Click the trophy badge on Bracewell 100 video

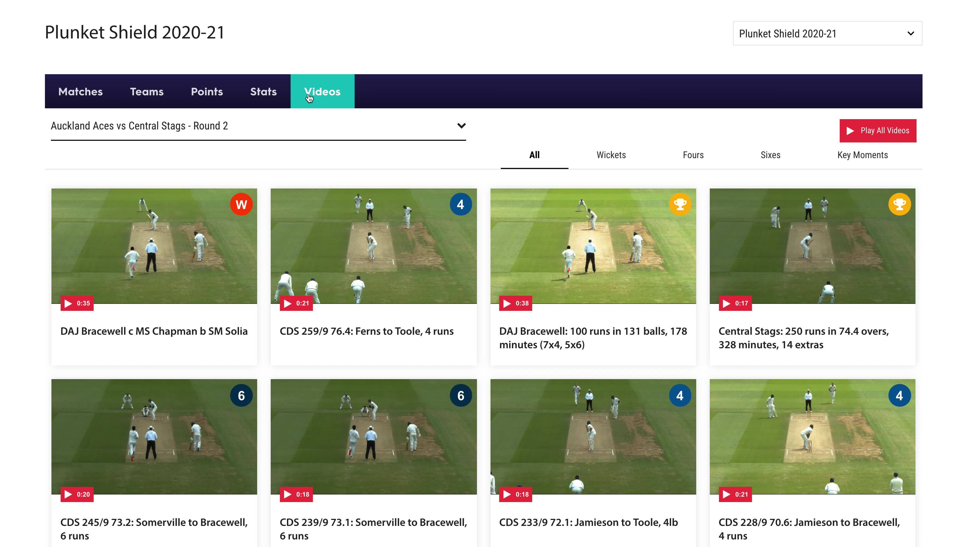coord(680,204)
